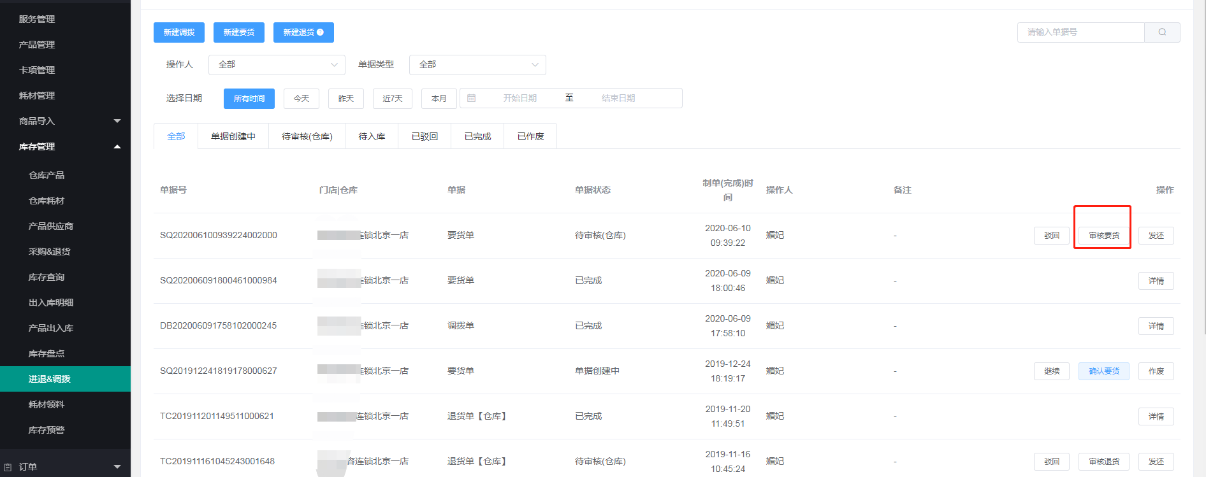Open 库存盘点 submenu item
Screen dimensions: 1206x477
(x=65, y=353)
